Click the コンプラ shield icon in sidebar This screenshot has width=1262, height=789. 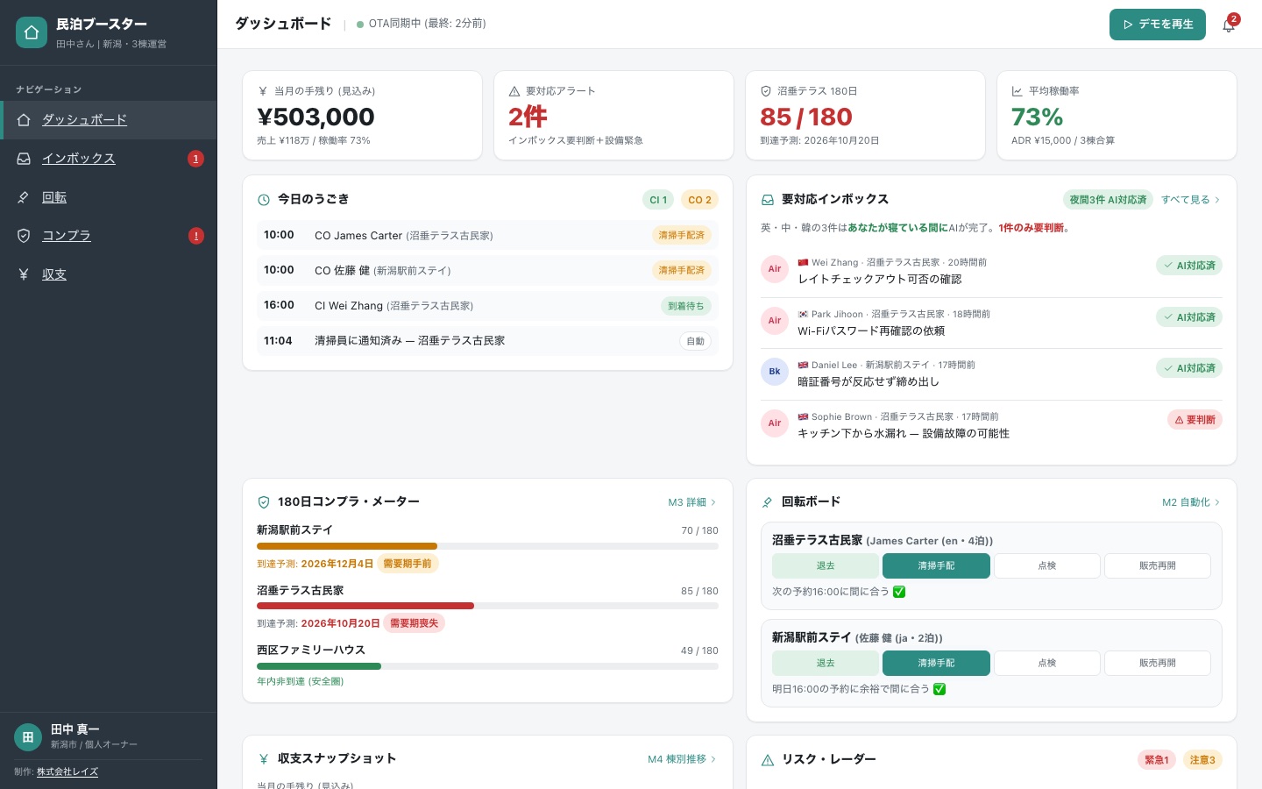point(24,236)
